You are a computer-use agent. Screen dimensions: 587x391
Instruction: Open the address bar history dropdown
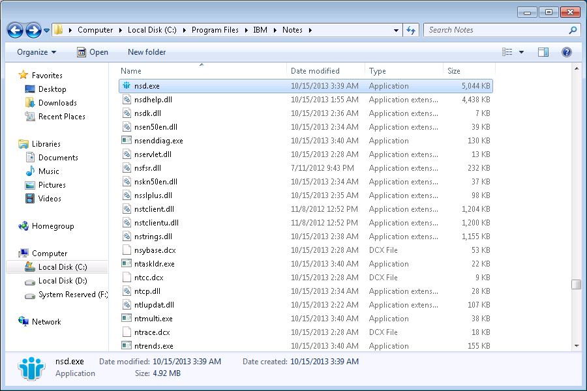tap(397, 30)
